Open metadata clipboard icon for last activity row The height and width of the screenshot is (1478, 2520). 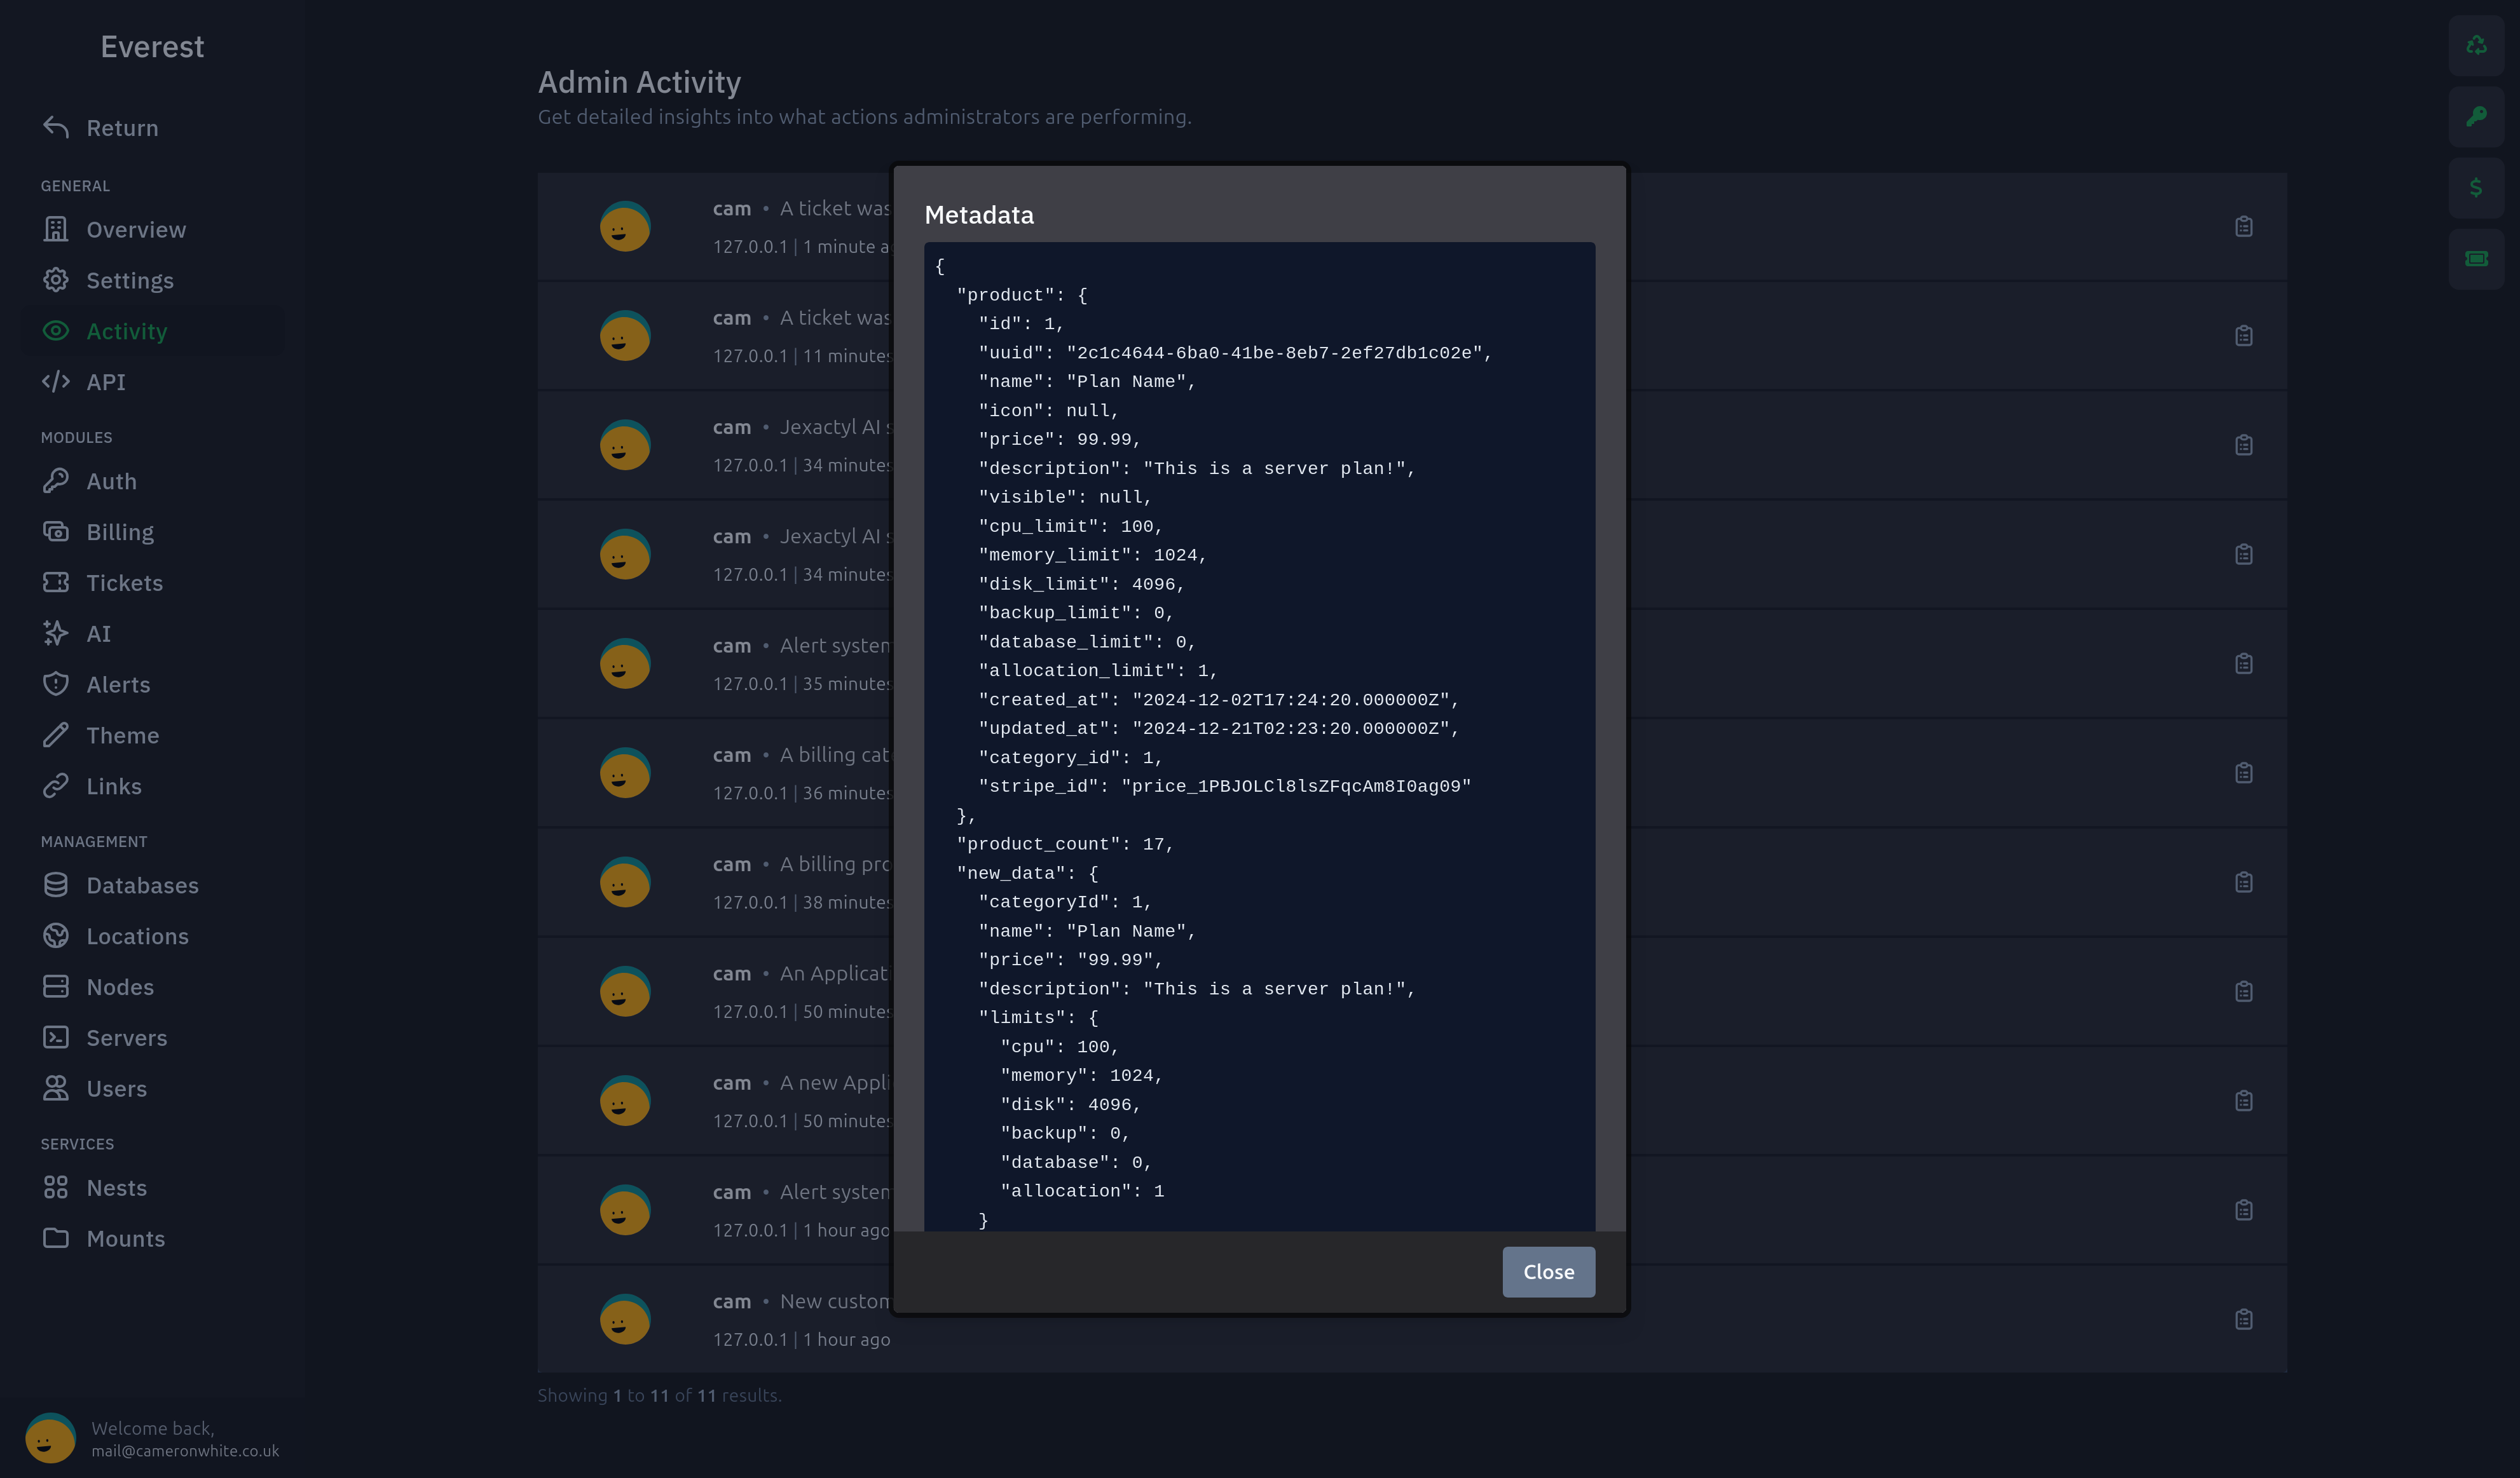tap(2243, 1319)
